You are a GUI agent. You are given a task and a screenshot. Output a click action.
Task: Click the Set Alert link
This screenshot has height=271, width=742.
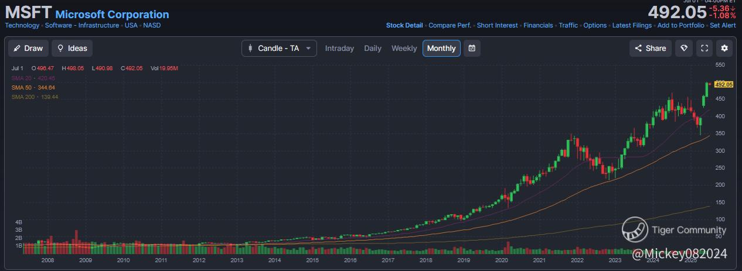[723, 26]
